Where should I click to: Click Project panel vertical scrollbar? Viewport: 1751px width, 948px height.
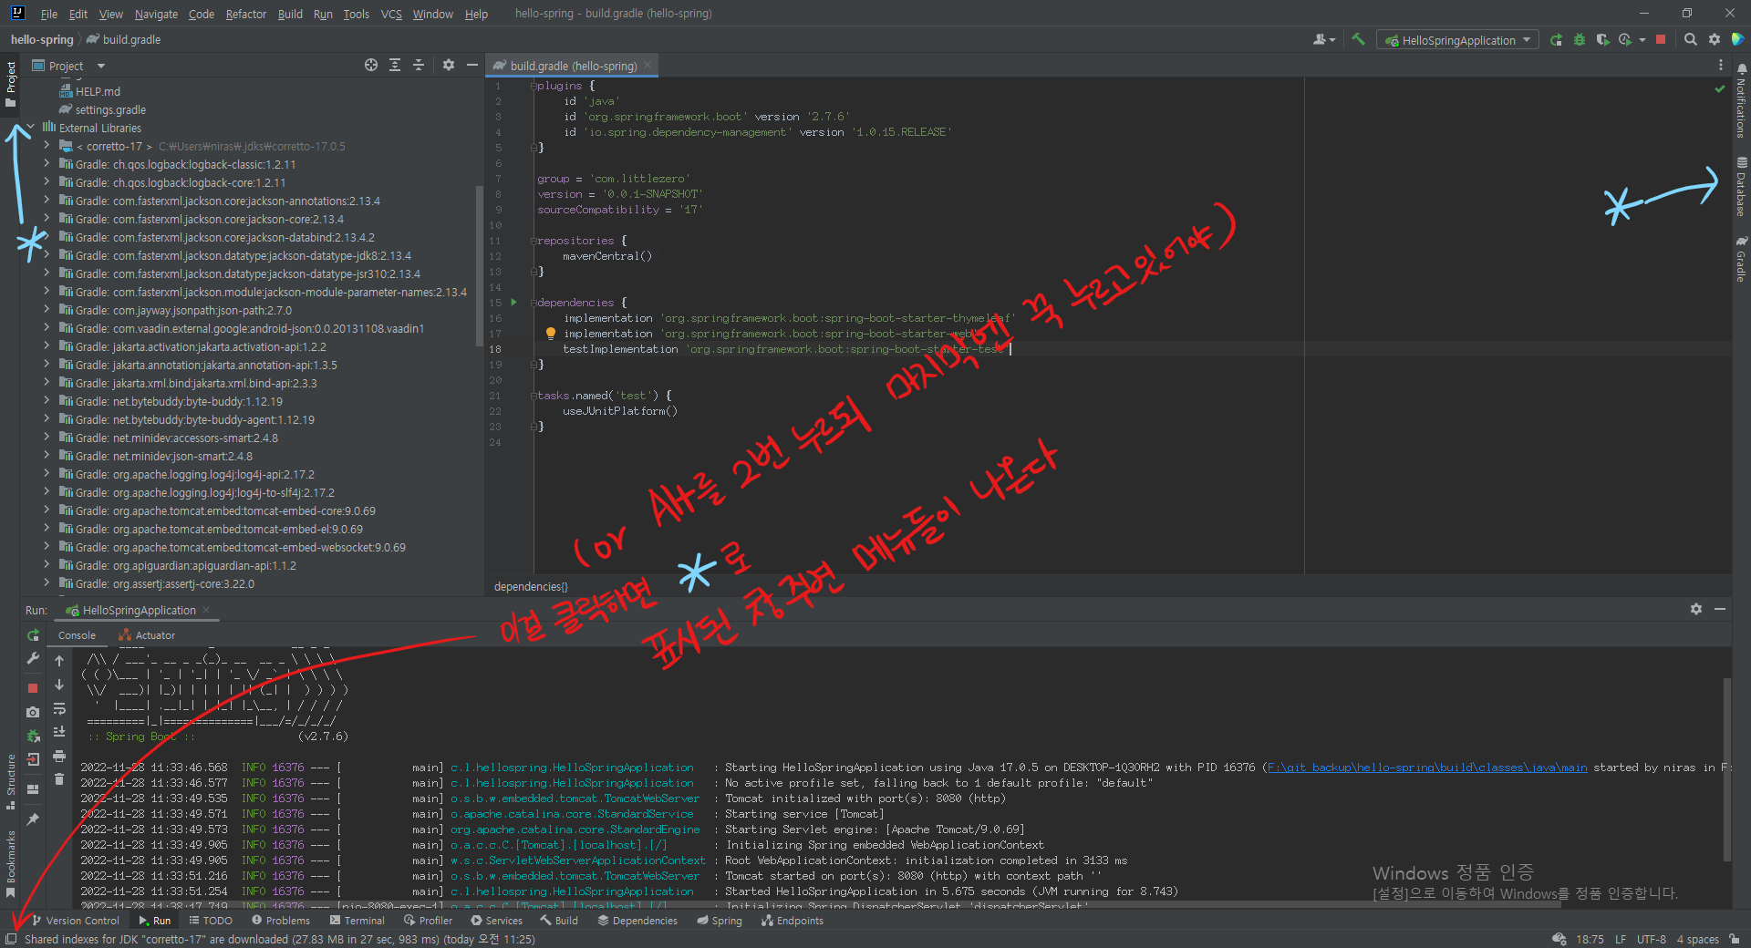tap(480, 264)
